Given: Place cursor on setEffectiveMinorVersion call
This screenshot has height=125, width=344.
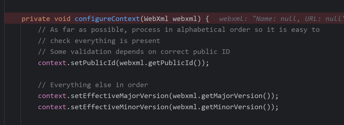Looking at the screenshot, I should [119, 107].
